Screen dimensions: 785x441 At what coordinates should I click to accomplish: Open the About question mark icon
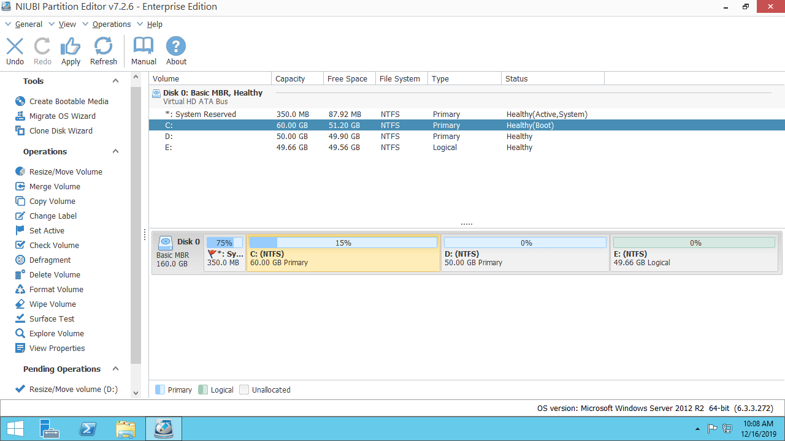[176, 51]
